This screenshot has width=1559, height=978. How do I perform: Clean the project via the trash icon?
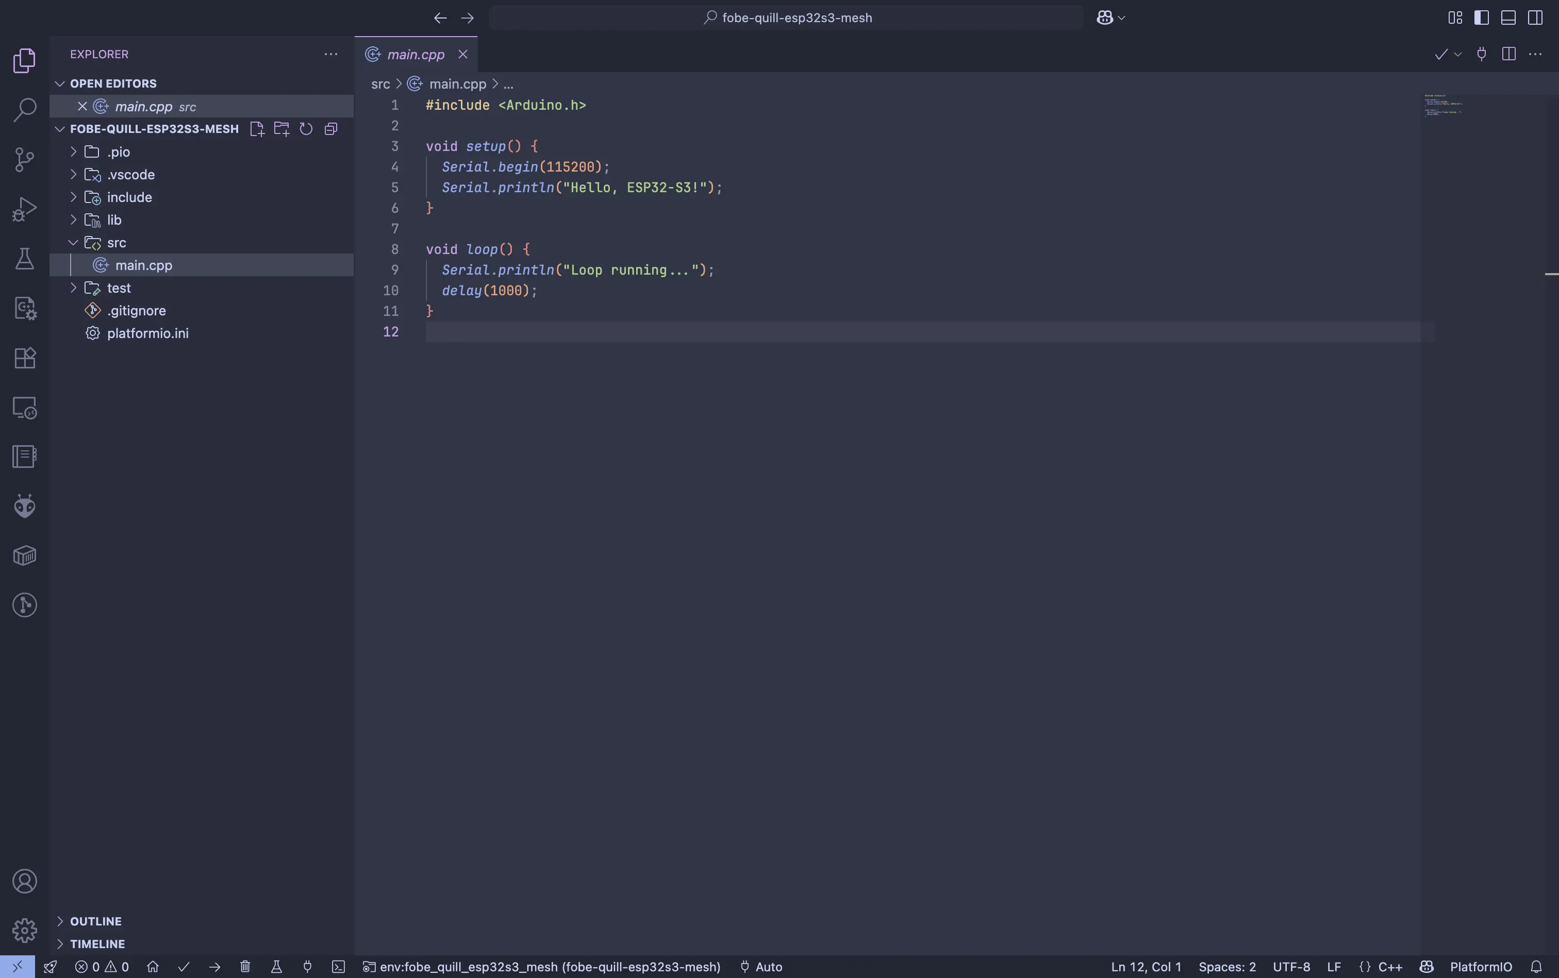pos(245,967)
